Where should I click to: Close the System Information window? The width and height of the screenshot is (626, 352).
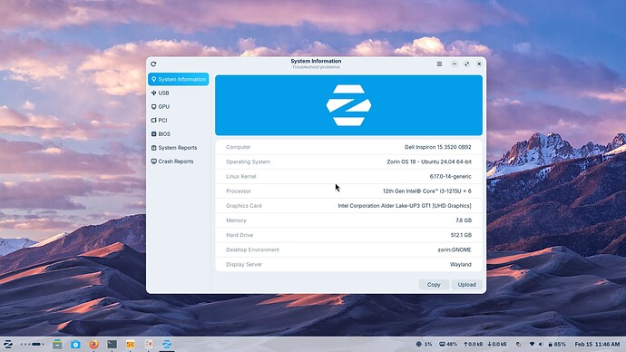point(479,64)
